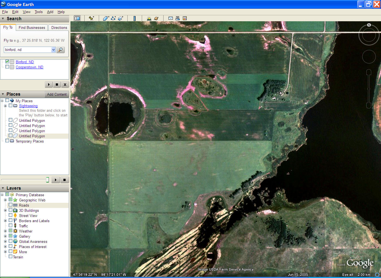
Task: Expand the More layer node
Action: coord(5,252)
